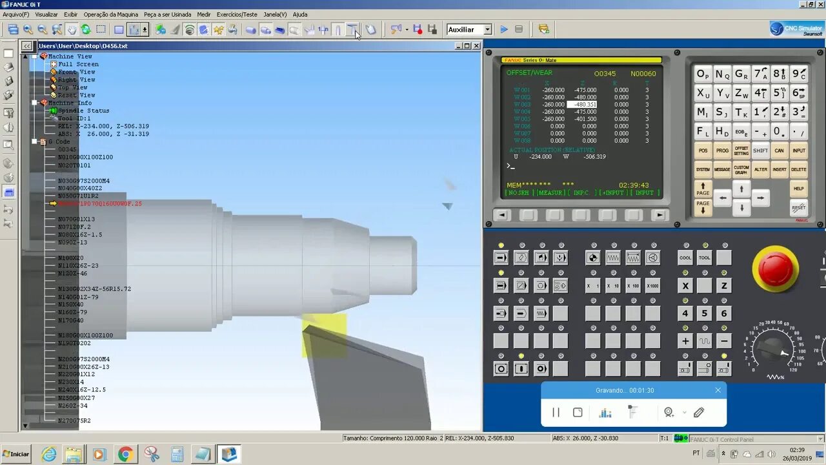Click the W 003 offset value -480.351
Screen dimensions: 826x465
click(x=581, y=104)
